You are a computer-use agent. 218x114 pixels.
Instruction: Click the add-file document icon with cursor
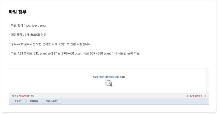coord(109,83)
